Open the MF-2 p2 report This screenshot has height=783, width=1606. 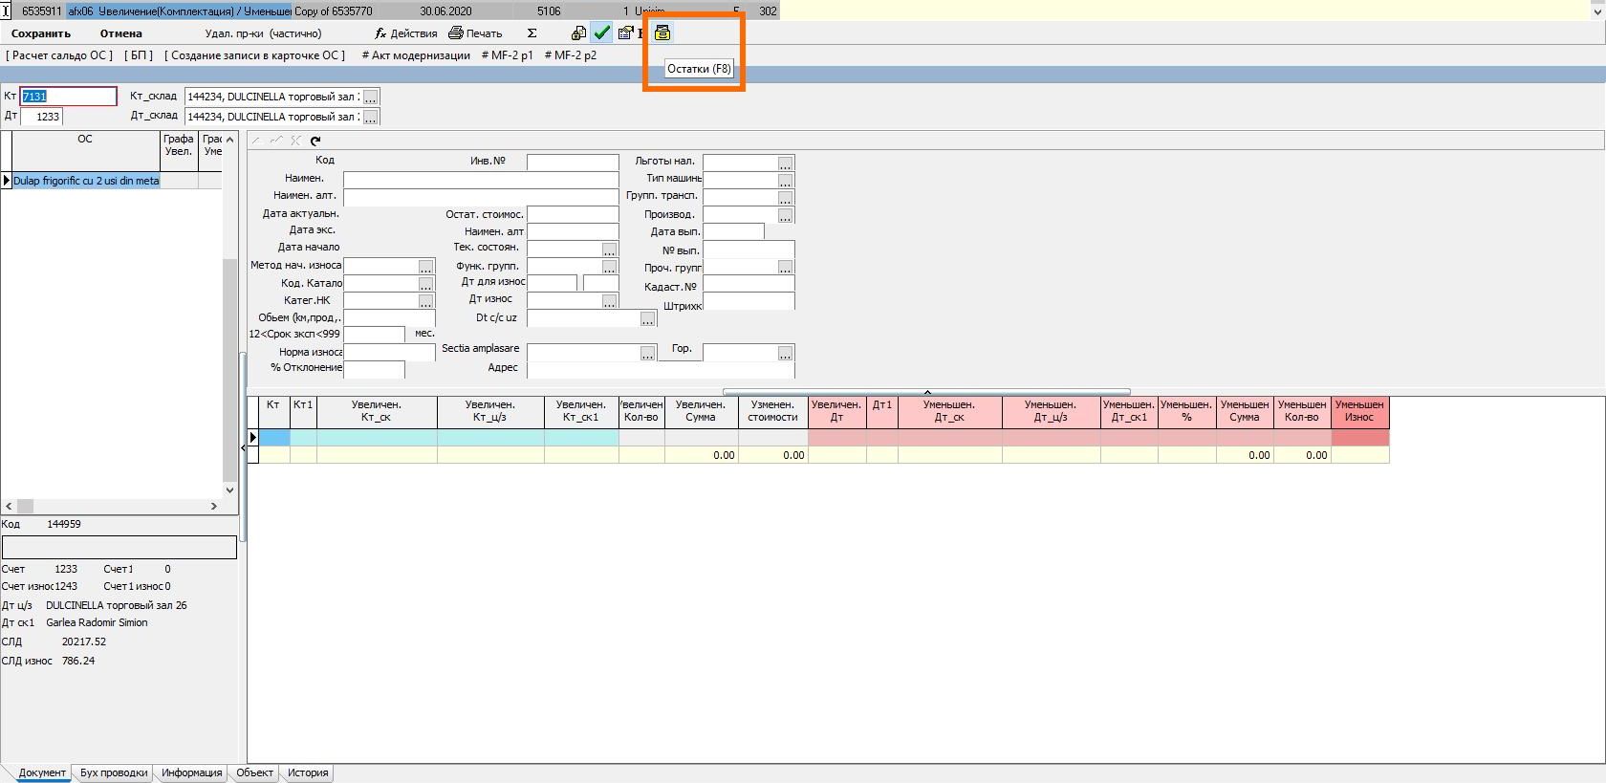click(571, 55)
